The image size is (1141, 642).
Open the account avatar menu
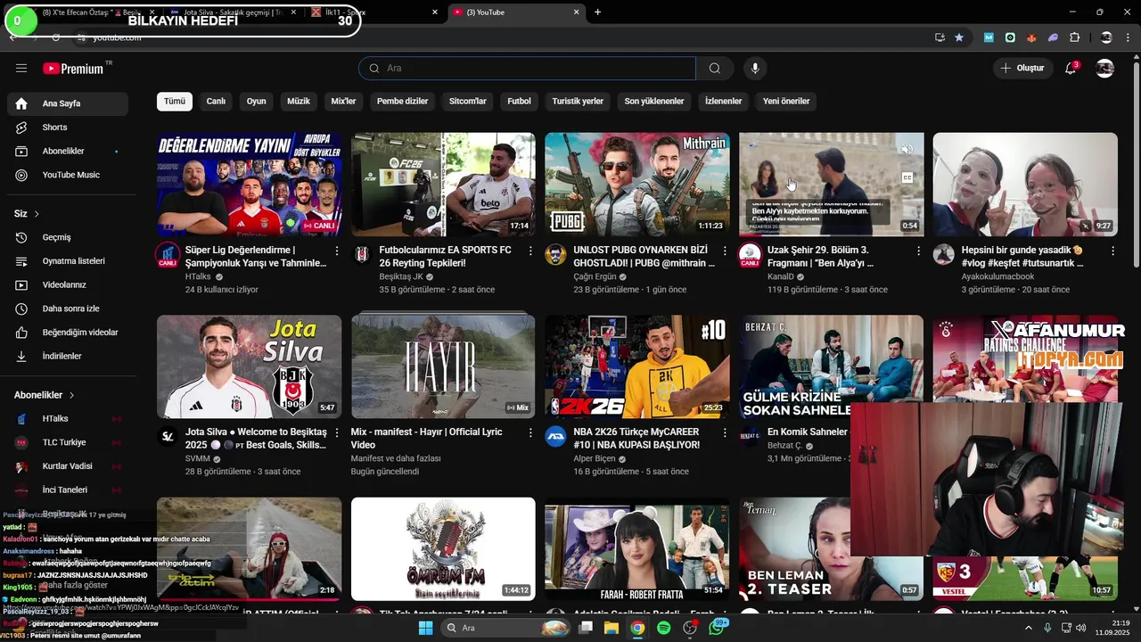click(1105, 68)
